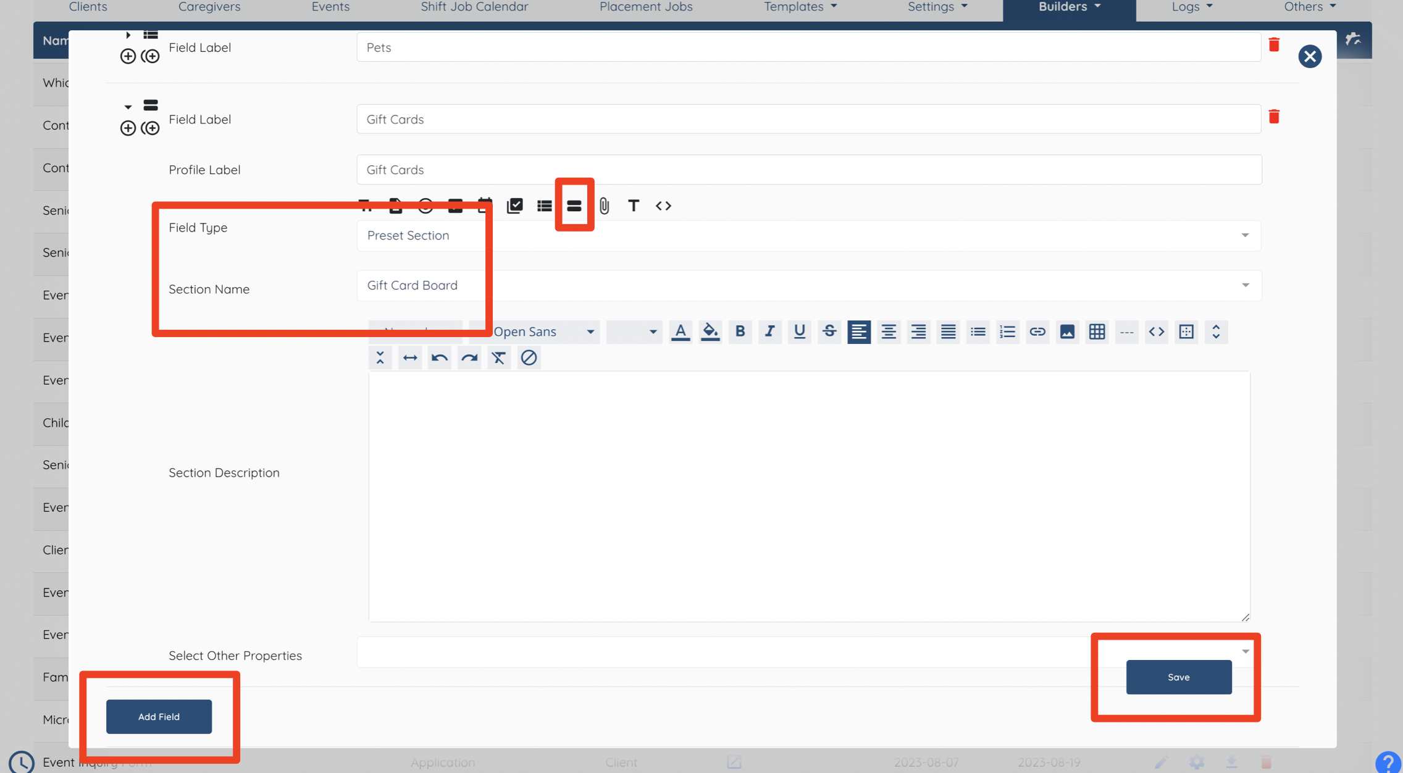This screenshot has width=1403, height=773.
Task: Click the collapse vertical arrows editor icon
Action: (x=380, y=357)
